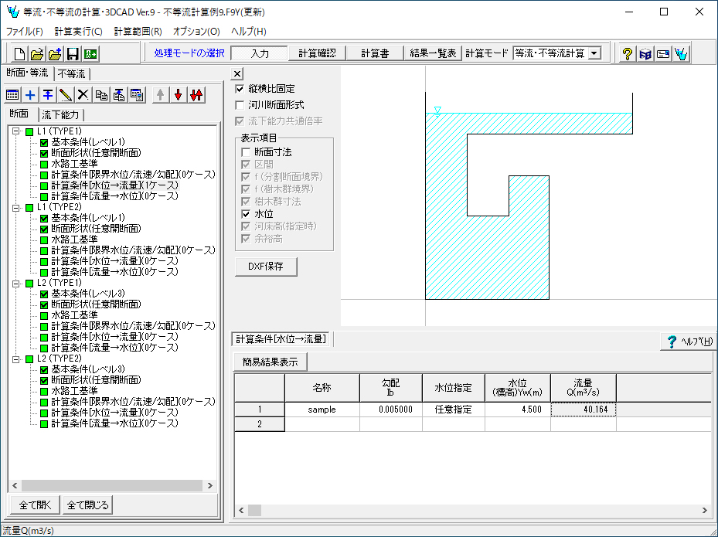Click the DXF保存 button

coord(266,267)
